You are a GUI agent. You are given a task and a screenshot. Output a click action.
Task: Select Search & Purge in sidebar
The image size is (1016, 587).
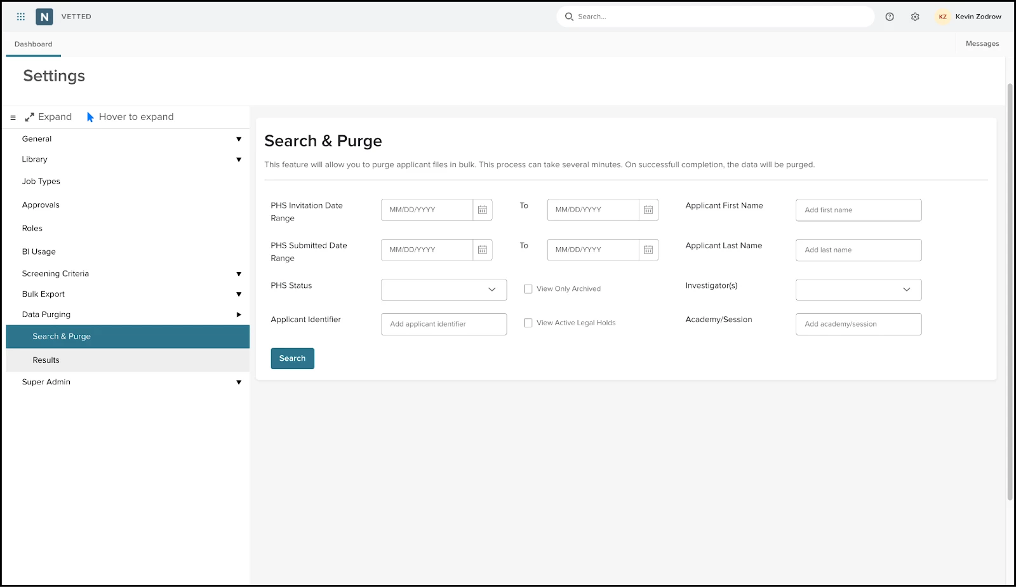click(x=128, y=337)
